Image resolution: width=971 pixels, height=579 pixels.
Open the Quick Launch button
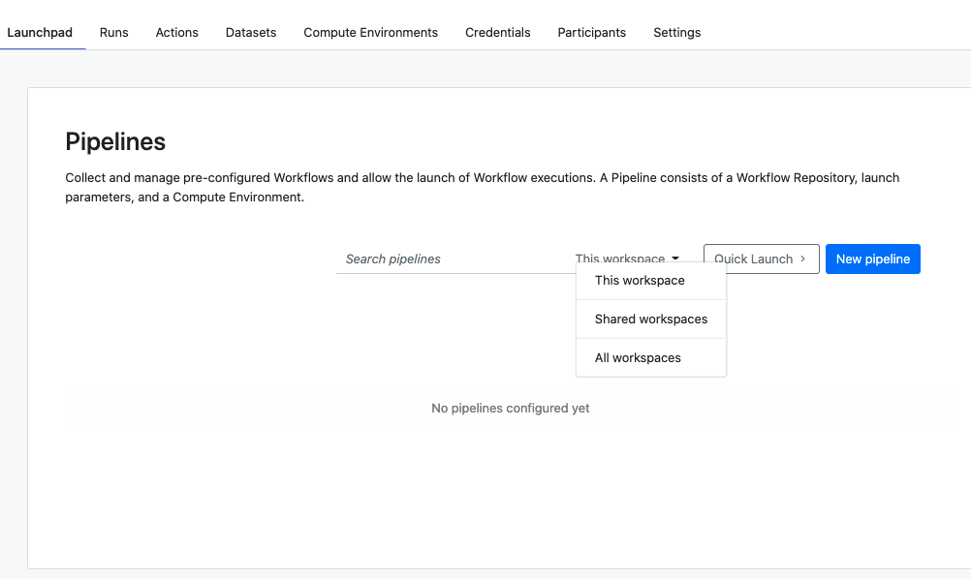pyautogui.click(x=761, y=259)
